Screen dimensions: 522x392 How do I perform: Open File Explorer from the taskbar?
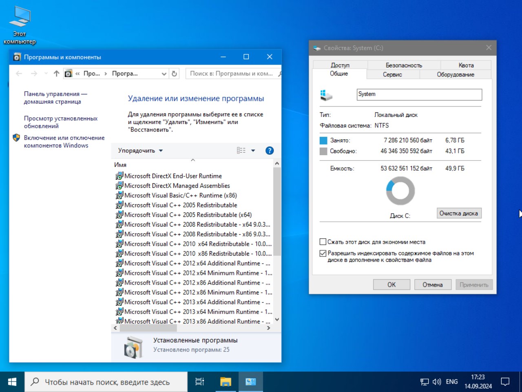pos(226,382)
